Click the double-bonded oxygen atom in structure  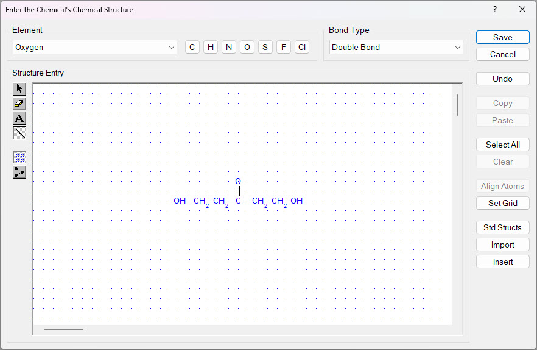coord(238,182)
